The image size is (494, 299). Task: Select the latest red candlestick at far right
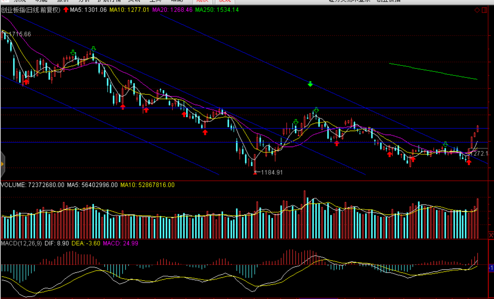coord(478,129)
